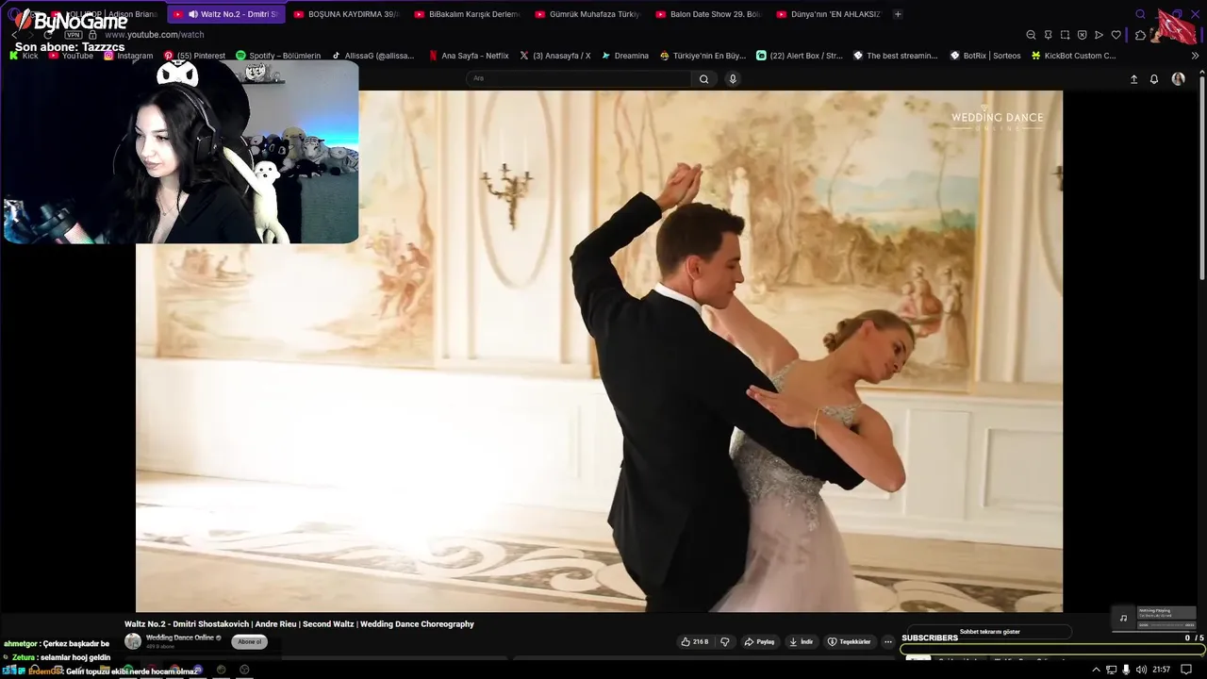Open the KickBot Custom C... bookmark
Screen dimensions: 1207x679
pyautogui.click(x=1073, y=56)
